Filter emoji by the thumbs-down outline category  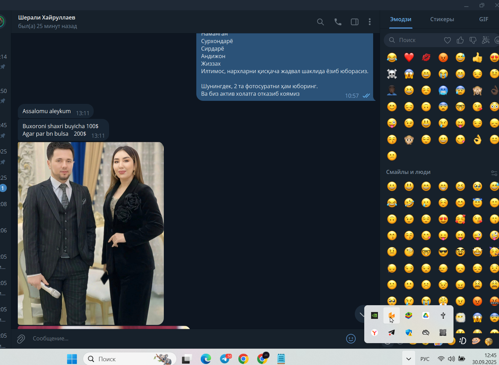(x=473, y=40)
